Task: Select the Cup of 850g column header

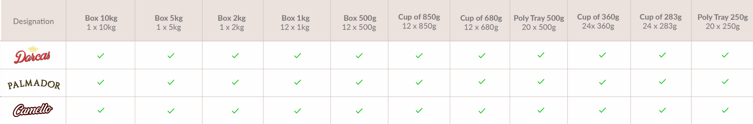Action: [x=419, y=21]
